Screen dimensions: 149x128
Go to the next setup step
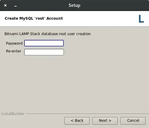(105, 121)
